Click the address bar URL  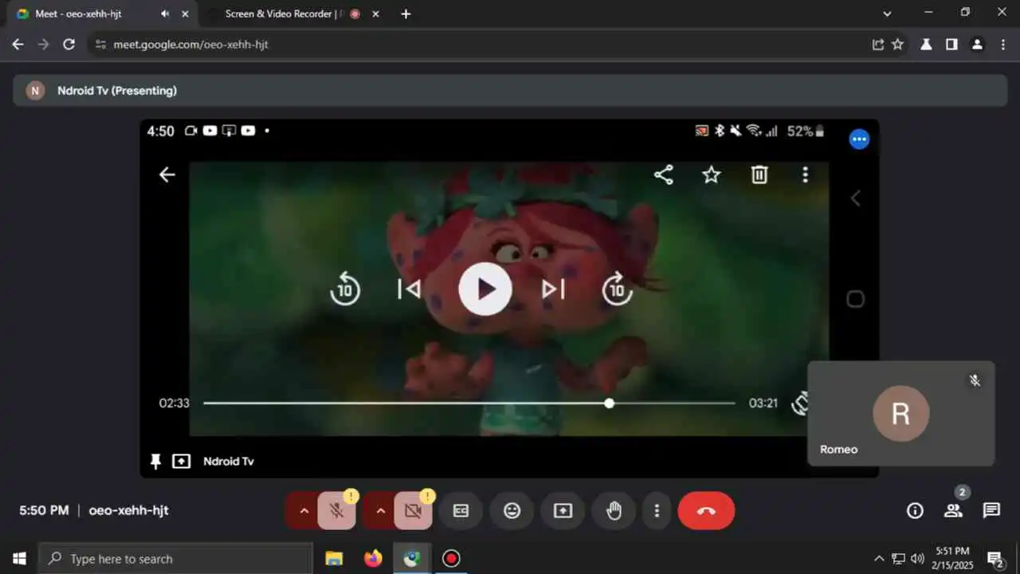click(190, 45)
